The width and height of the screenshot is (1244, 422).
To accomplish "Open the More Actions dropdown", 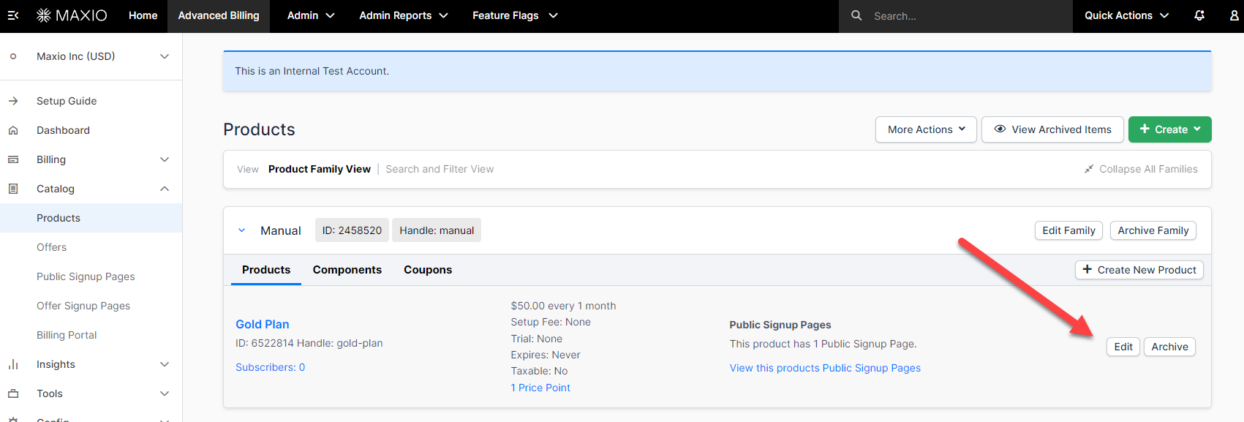I will coord(926,129).
